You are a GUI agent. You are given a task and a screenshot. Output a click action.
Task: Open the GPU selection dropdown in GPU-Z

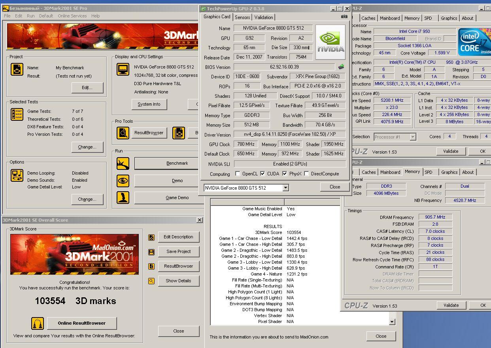(285, 188)
